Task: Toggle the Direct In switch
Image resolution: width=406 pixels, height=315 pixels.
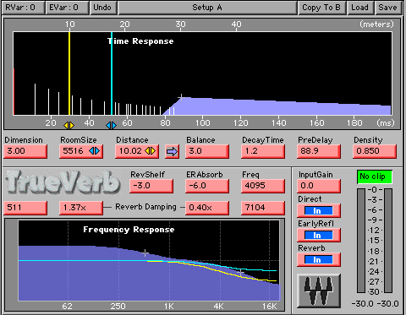Action: click(x=319, y=210)
